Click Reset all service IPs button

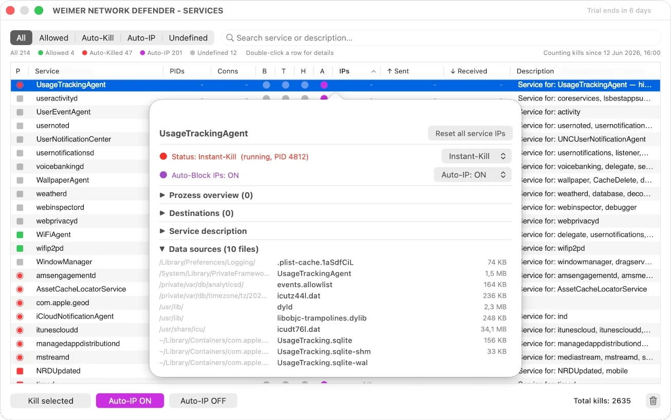tap(470, 133)
